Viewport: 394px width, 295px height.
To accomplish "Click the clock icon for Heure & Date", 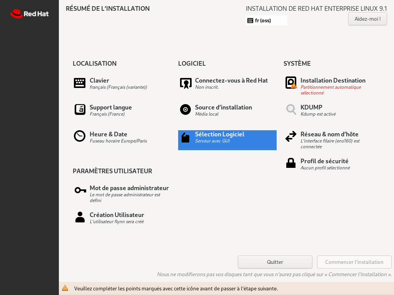I will (80, 136).
